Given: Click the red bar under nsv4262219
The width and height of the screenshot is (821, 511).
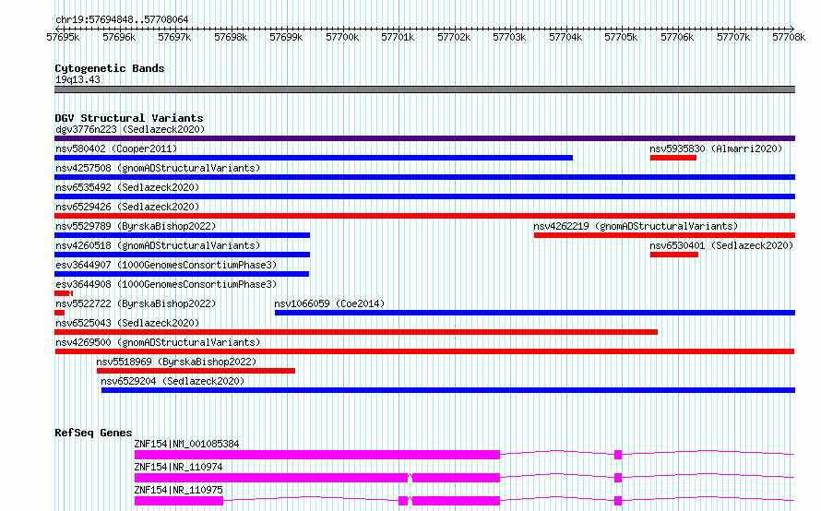Looking at the screenshot, I should pyautogui.click(x=664, y=235).
